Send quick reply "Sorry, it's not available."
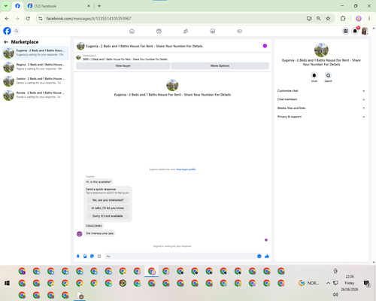The width and height of the screenshot is (376, 301). 108,216
